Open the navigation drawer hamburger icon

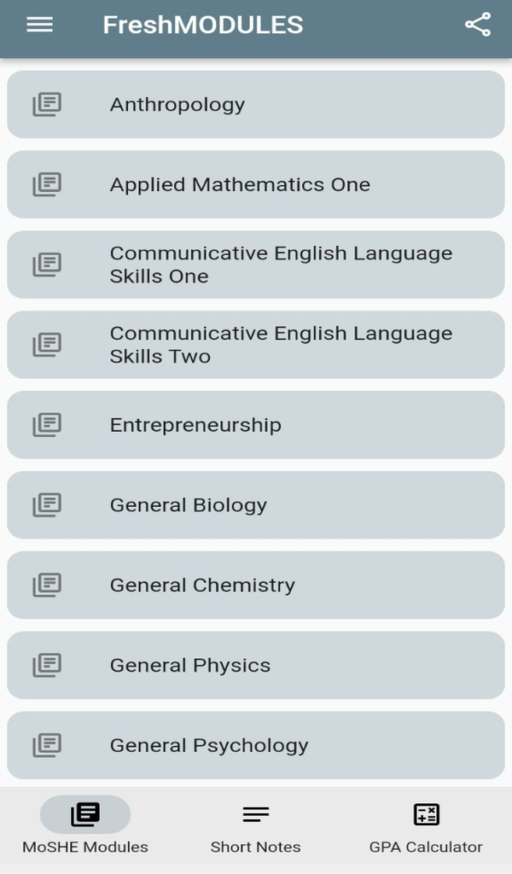(38, 25)
